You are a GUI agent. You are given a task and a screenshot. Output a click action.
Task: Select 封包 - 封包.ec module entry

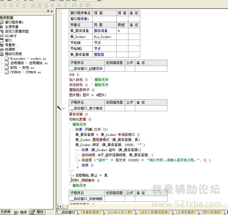coord(22,68)
